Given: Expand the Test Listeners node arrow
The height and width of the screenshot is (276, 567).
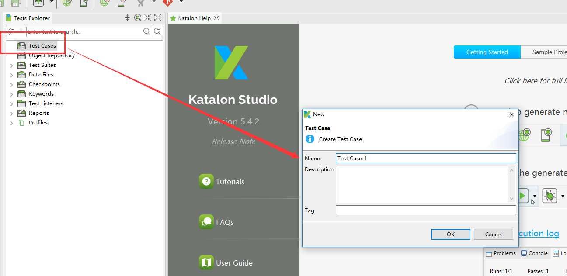Looking at the screenshot, I should (12, 103).
